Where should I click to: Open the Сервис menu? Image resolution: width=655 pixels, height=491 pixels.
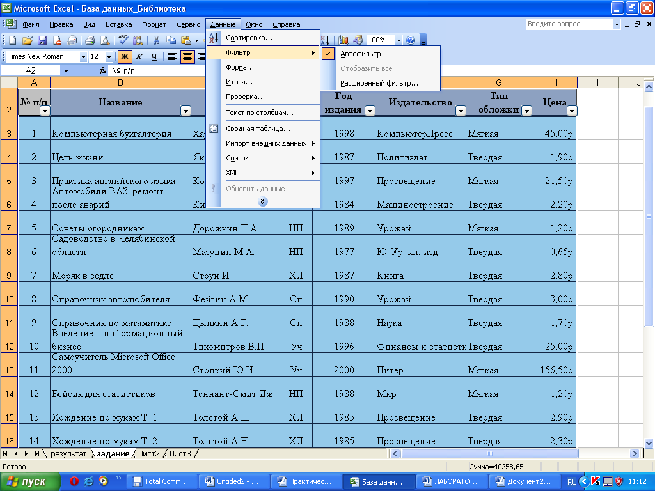coord(188,24)
